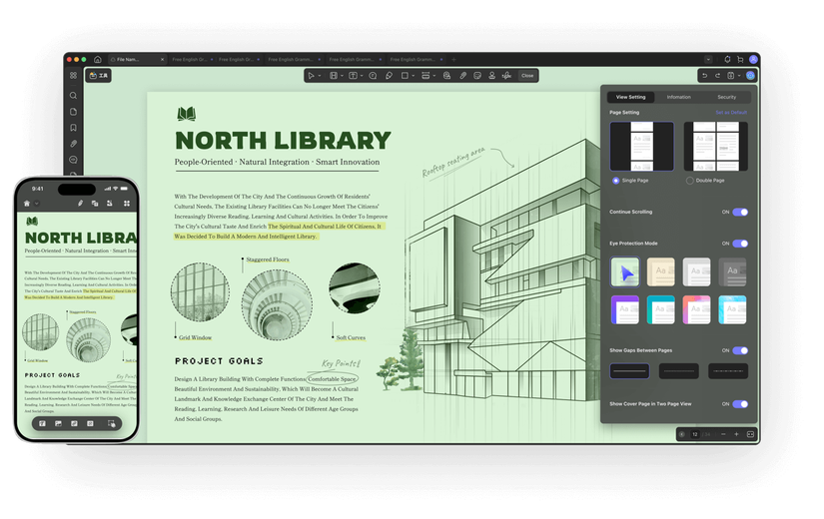The height and width of the screenshot is (519, 824).
Task: Switch to the Security tab
Action: (x=727, y=97)
